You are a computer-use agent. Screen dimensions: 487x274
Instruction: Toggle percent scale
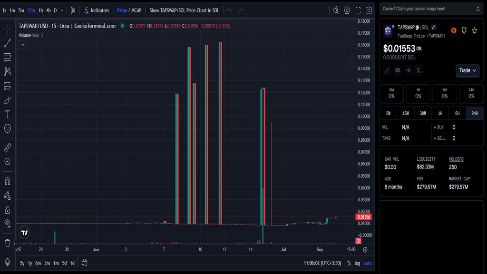click(x=349, y=263)
